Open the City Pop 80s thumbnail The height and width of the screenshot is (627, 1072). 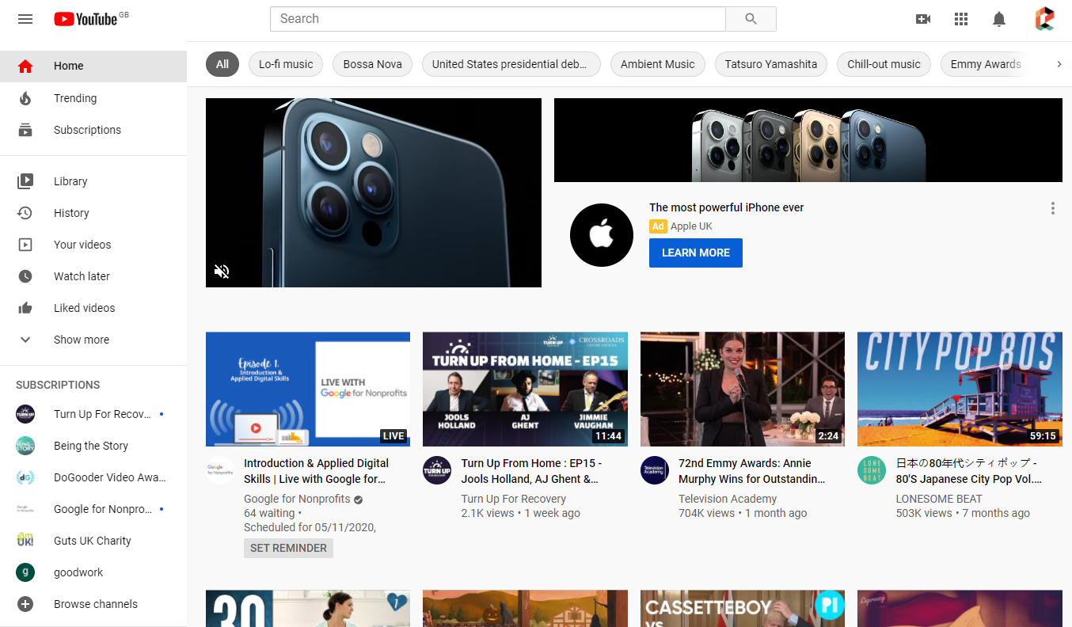(960, 389)
